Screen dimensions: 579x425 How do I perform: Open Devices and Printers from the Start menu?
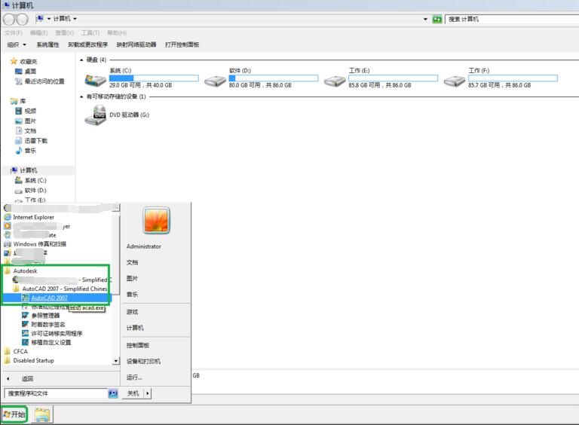[143, 361]
